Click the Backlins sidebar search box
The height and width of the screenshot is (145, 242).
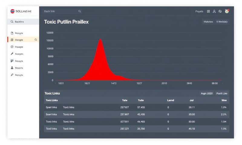[23, 22]
